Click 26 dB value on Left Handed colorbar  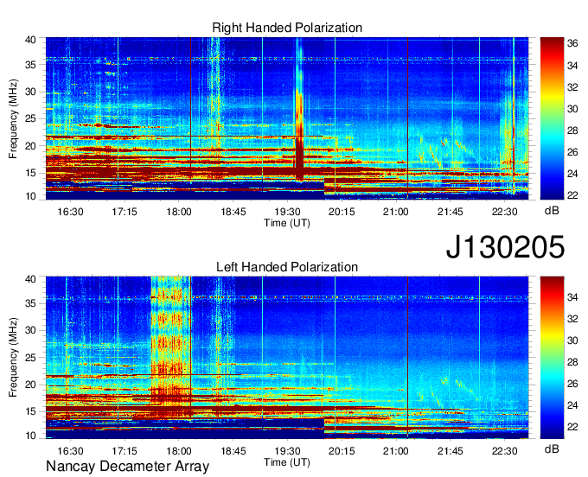click(572, 384)
